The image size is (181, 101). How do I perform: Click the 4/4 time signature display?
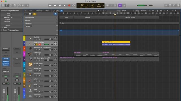click(x=99, y=4)
